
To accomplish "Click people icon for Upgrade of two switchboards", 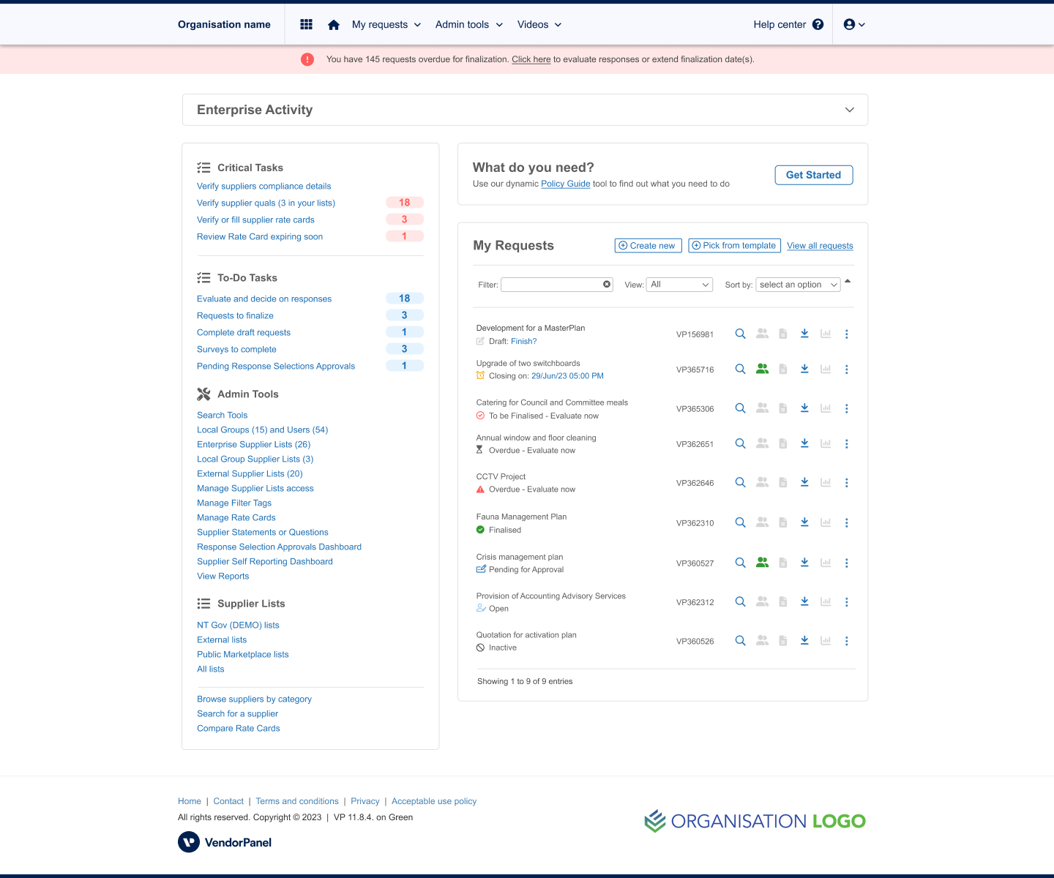I will tap(763, 369).
